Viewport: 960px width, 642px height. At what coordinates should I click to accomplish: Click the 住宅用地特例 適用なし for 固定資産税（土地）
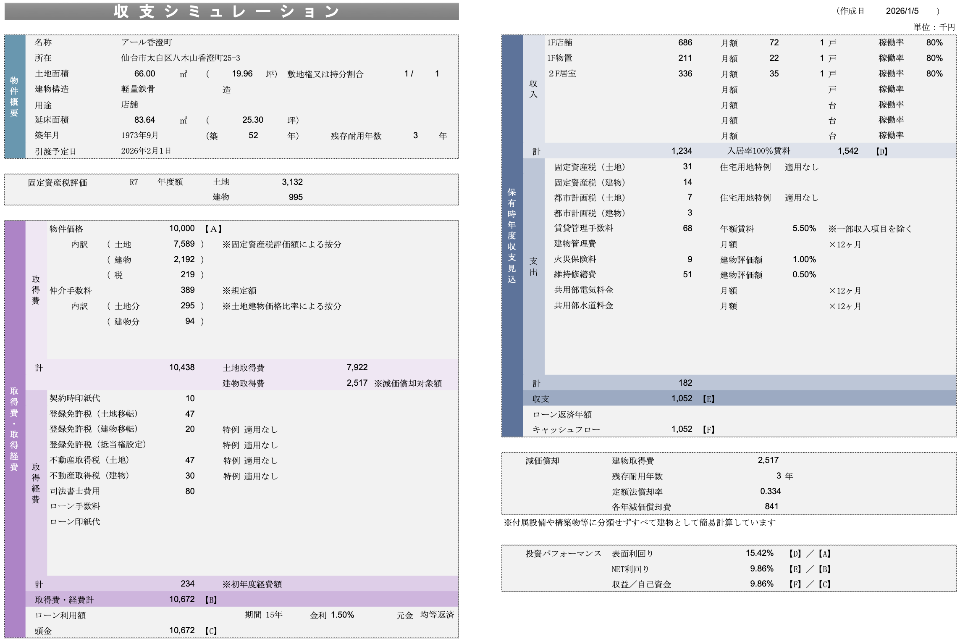pyautogui.click(x=801, y=167)
